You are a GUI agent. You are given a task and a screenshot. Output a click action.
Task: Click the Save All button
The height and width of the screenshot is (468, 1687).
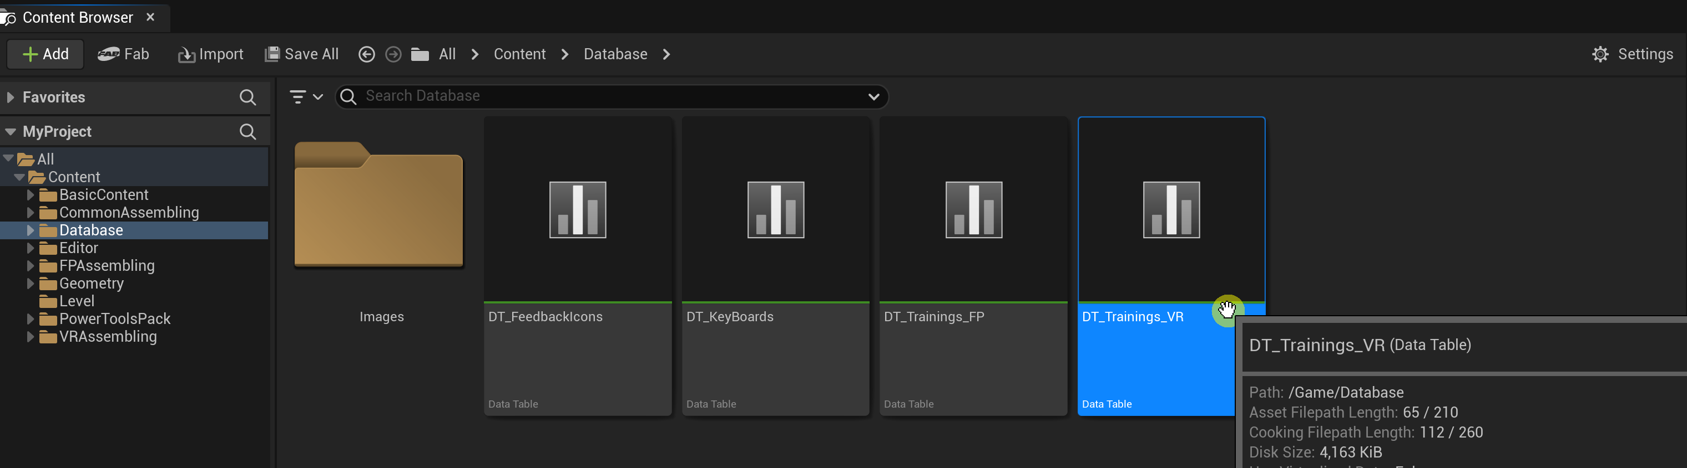[302, 54]
